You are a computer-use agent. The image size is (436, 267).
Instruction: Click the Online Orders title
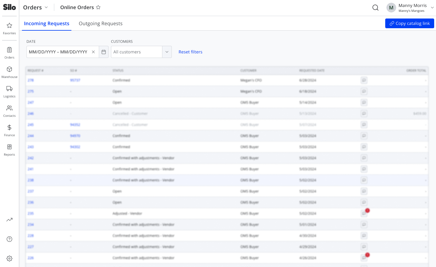[77, 7]
